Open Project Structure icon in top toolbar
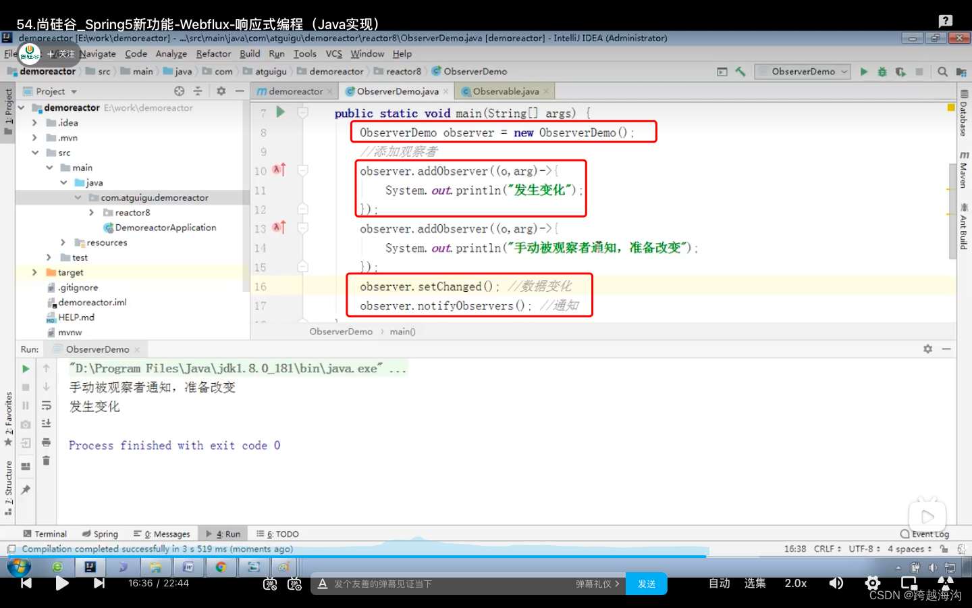This screenshot has width=972, height=608. (x=961, y=72)
